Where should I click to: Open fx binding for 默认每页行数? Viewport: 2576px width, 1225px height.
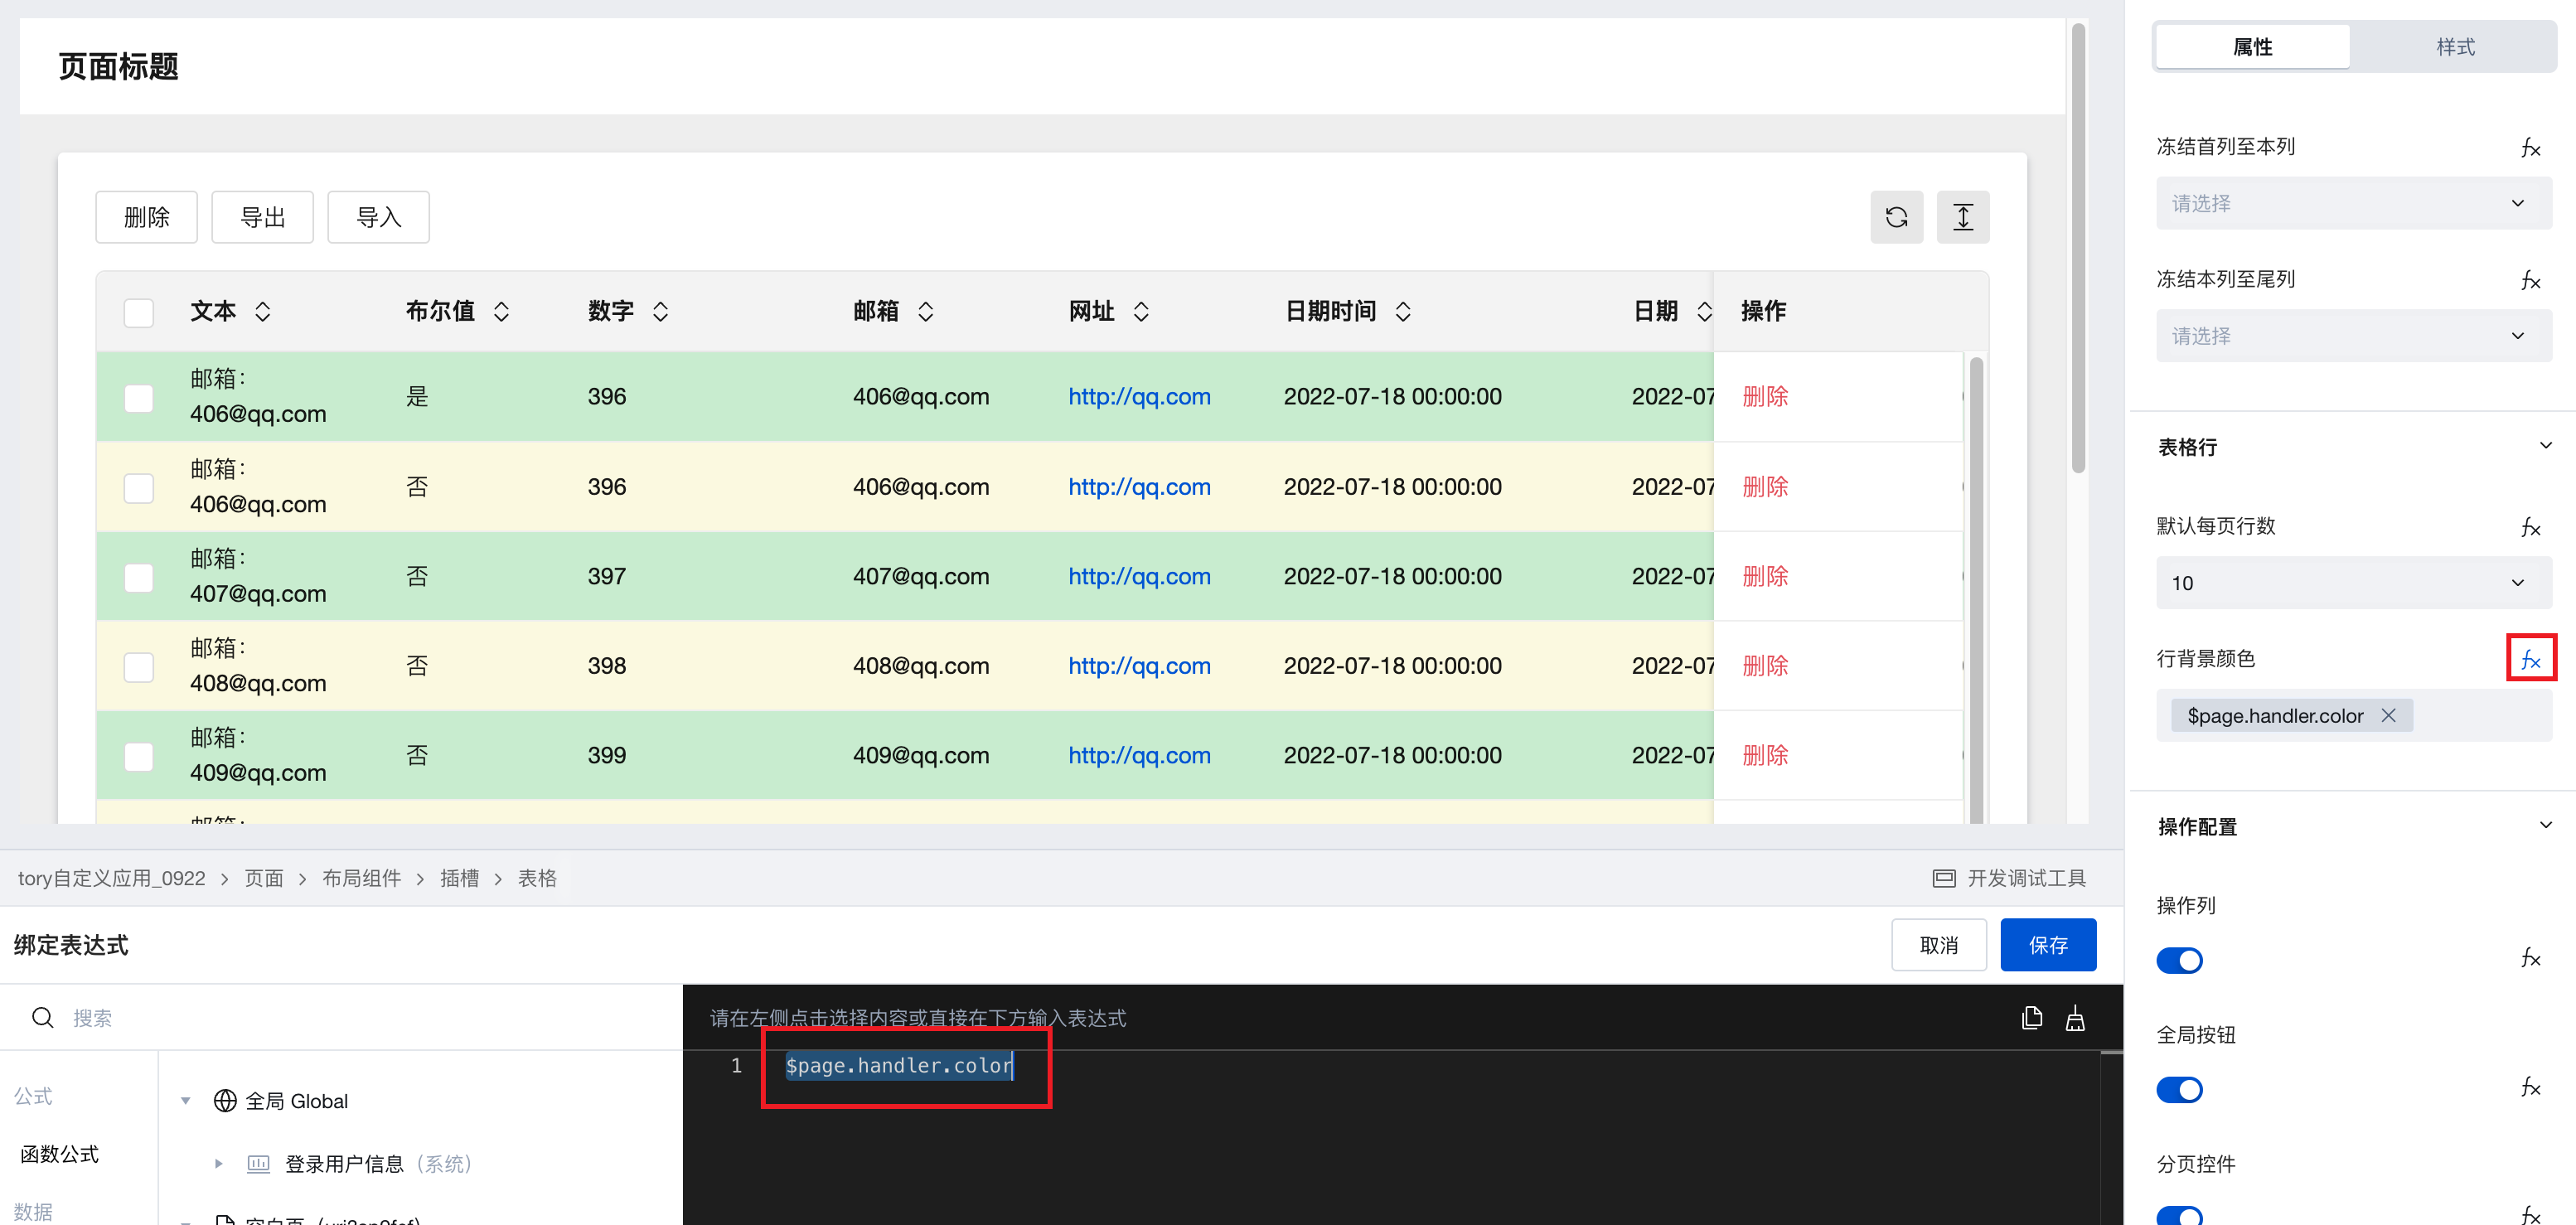tap(2530, 527)
